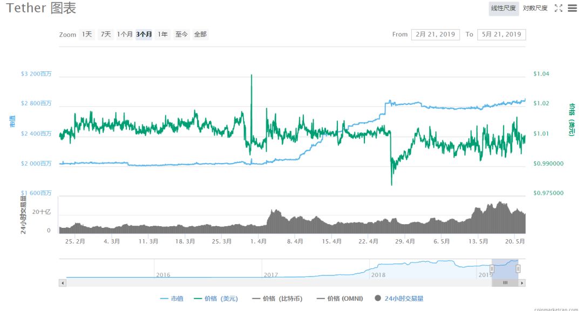
Task: Toggle fullscreen chart view
Action: pos(558,8)
